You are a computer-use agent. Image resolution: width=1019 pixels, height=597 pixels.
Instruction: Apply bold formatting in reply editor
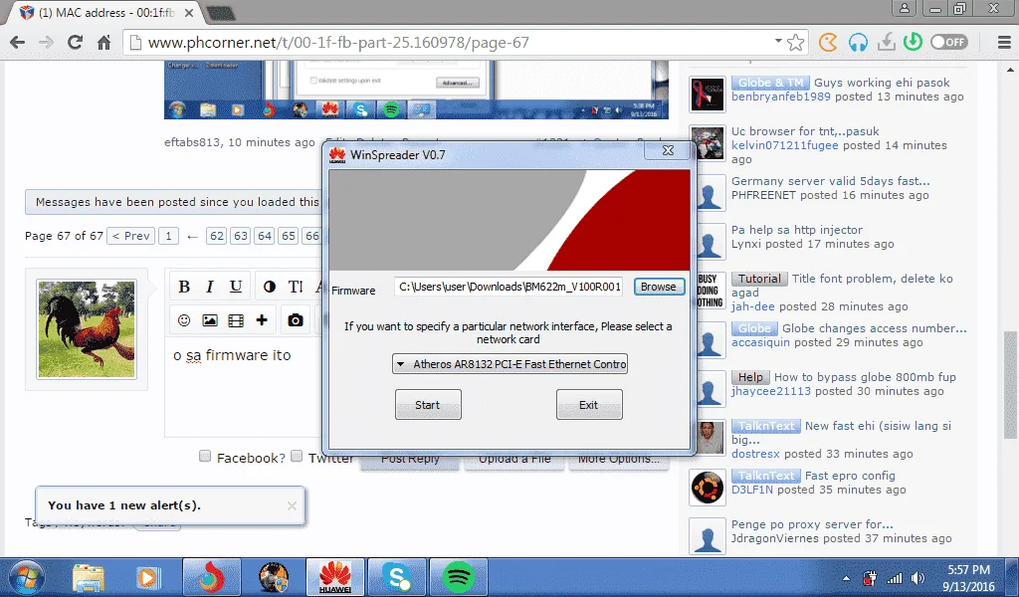click(x=184, y=287)
